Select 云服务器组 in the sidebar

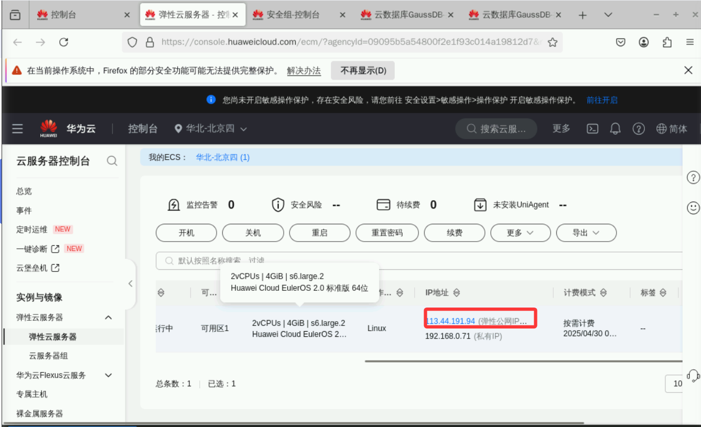[x=48, y=356]
